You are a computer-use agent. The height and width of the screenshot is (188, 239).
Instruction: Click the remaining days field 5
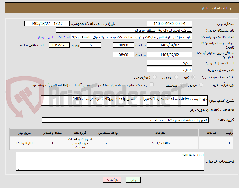point(91,45)
